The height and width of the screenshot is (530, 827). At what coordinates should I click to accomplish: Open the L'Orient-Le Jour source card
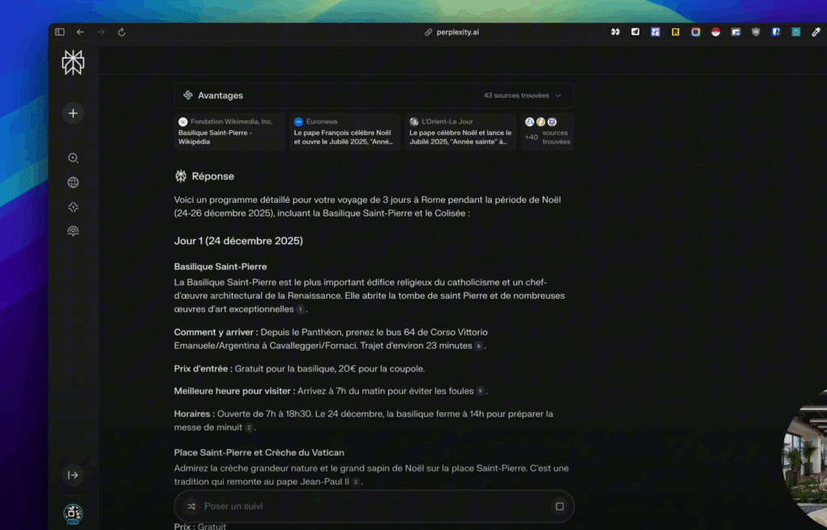[460, 132]
